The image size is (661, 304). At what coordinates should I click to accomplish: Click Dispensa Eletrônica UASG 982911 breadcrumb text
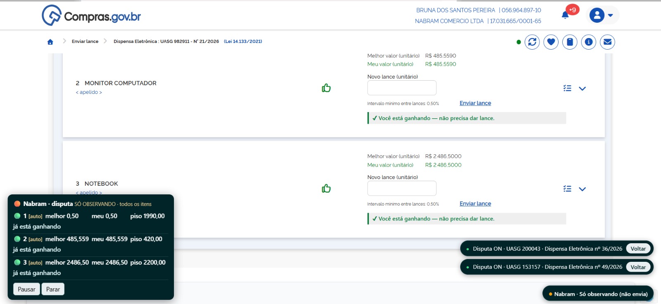pos(166,41)
